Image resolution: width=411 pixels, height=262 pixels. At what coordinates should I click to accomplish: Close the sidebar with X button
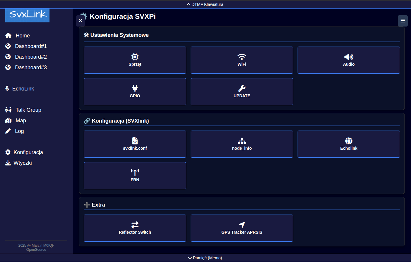80,21
